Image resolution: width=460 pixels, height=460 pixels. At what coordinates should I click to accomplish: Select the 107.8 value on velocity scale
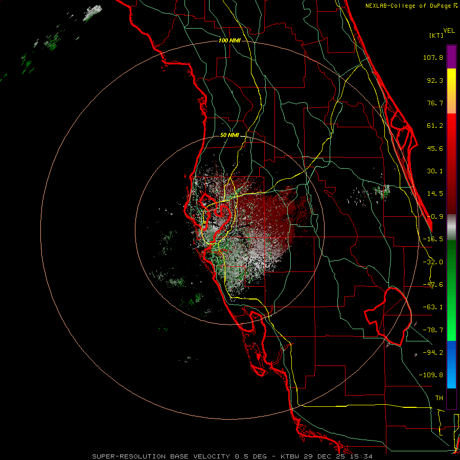(433, 57)
